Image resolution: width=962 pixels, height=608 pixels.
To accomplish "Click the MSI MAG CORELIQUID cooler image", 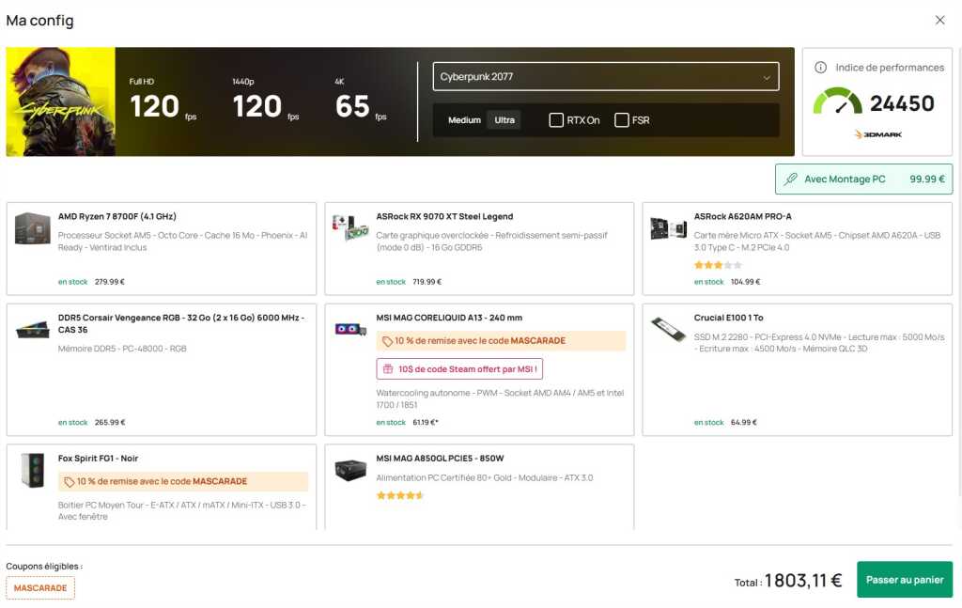I will point(350,330).
